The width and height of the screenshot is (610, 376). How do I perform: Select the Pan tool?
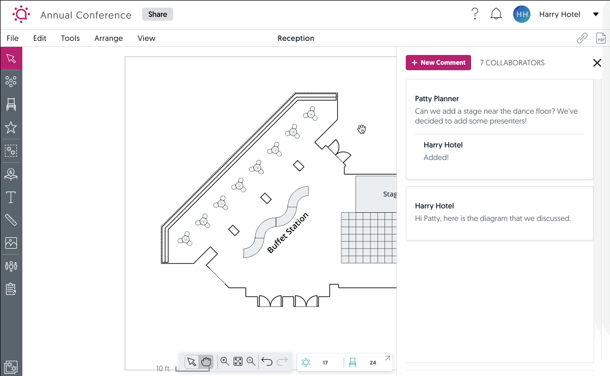206,361
